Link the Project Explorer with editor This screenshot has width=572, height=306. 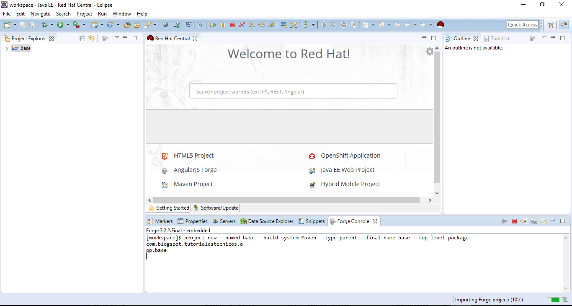[x=91, y=38]
